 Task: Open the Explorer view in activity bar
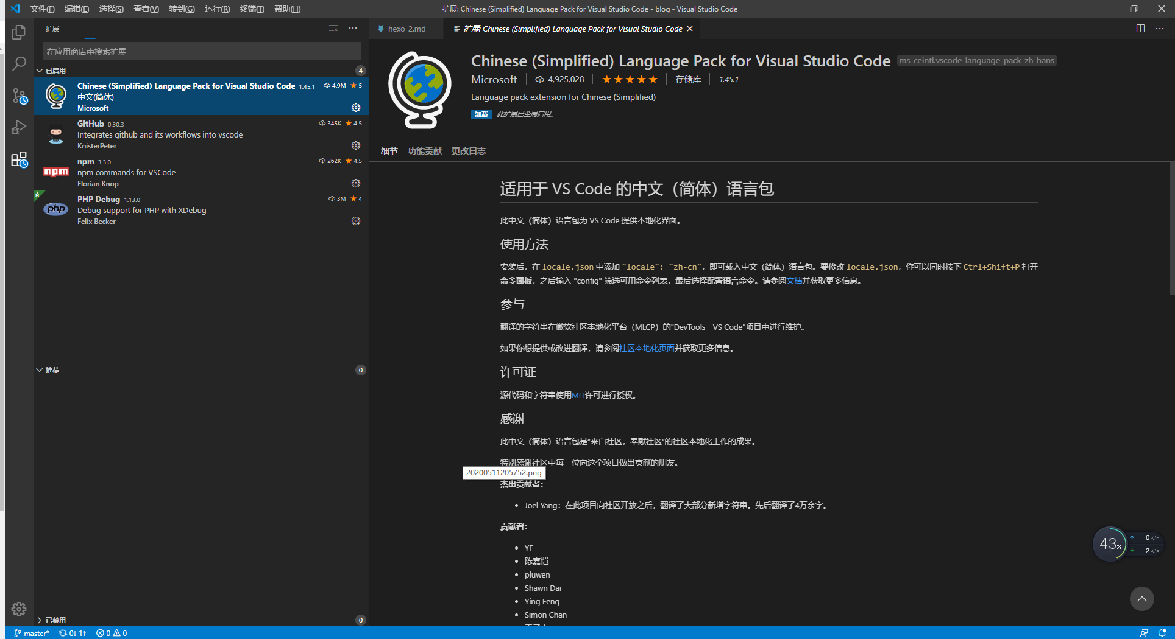click(19, 32)
